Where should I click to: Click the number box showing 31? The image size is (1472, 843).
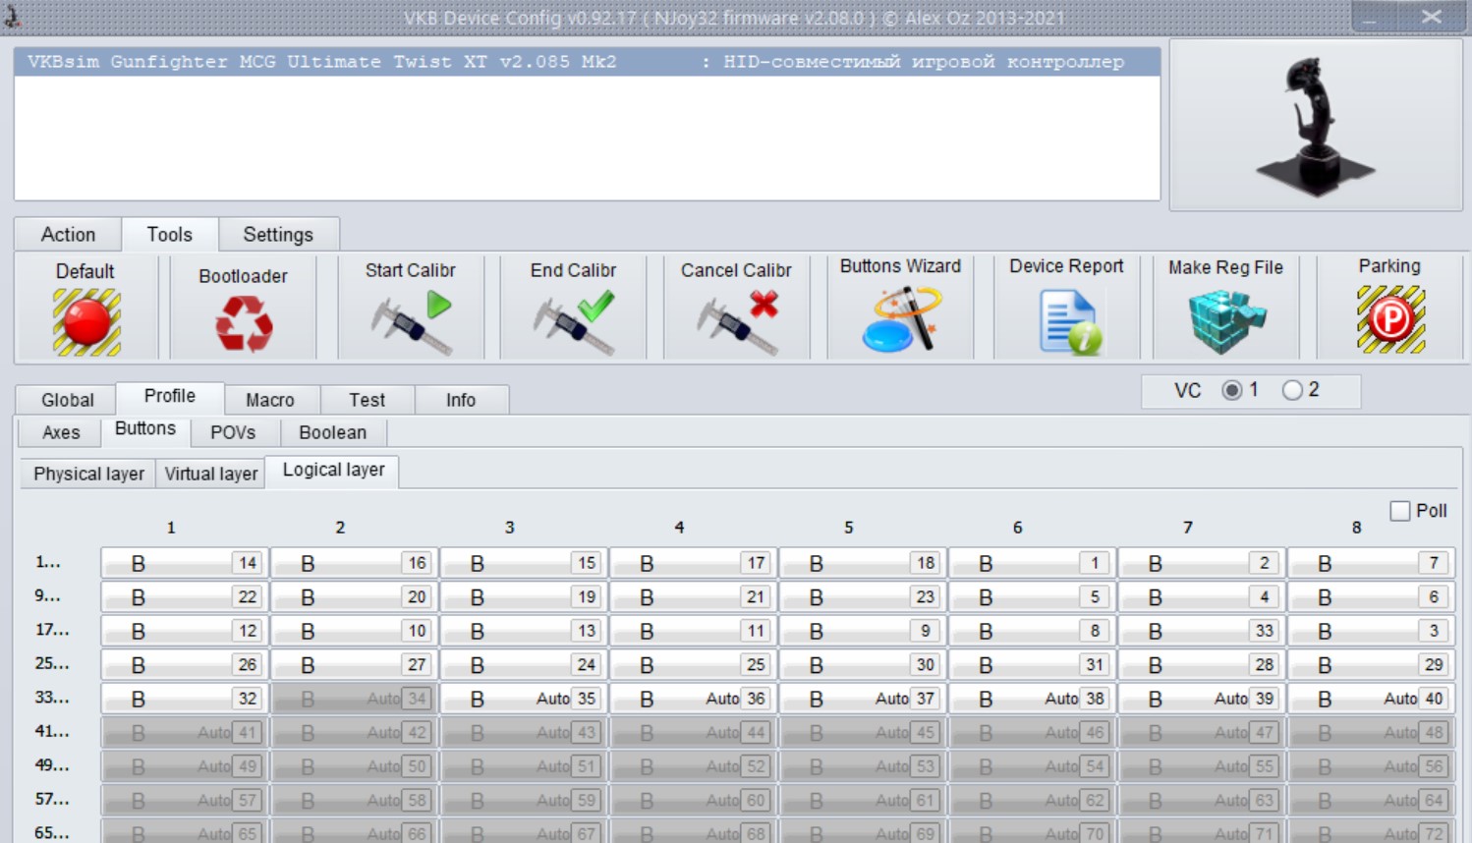(x=1095, y=664)
